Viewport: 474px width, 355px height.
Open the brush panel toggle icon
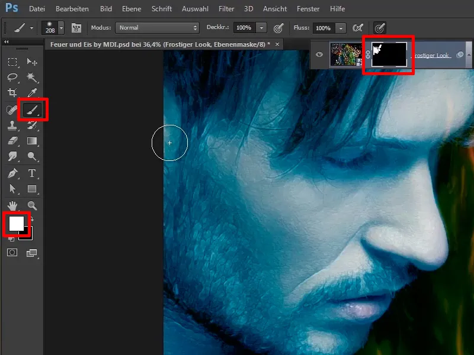pyautogui.click(x=76, y=28)
